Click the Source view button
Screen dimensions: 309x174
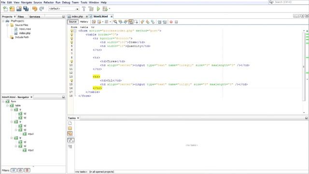[x=73, y=22]
